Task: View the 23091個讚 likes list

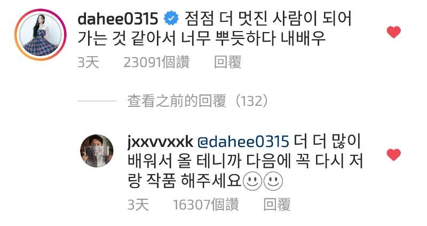Action: point(156,62)
